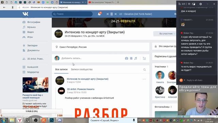Screen dimensions: 218x123
Task: Open Yandex Browser taskbar icon
Action: pos(20,120)
